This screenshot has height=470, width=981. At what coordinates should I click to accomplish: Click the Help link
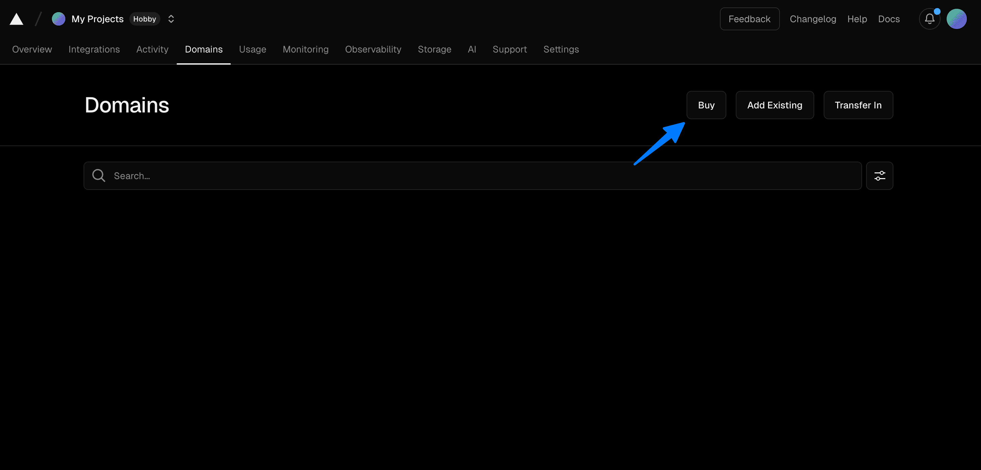click(x=857, y=19)
